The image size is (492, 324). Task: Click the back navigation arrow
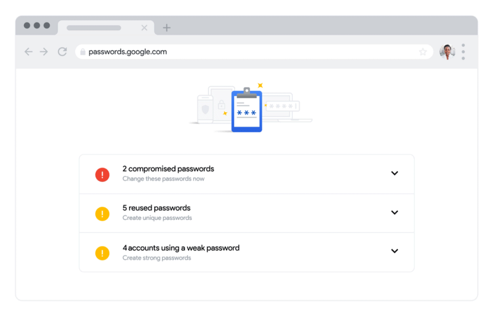[28, 52]
